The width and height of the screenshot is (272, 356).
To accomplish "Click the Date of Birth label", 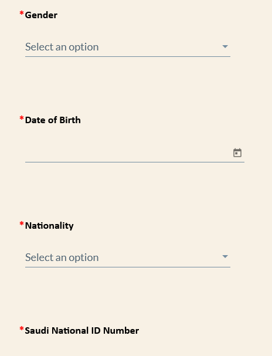I will click(53, 120).
